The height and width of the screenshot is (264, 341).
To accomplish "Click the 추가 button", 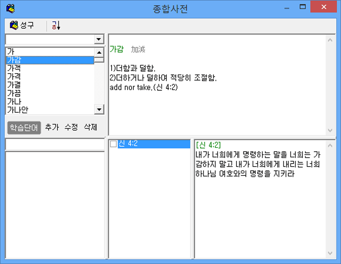I will point(52,127).
